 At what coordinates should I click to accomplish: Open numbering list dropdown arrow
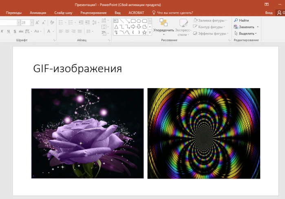point(75,22)
